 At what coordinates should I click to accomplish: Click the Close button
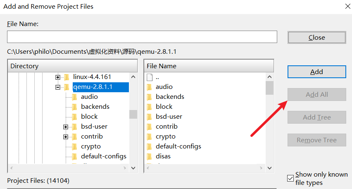coord(316,37)
